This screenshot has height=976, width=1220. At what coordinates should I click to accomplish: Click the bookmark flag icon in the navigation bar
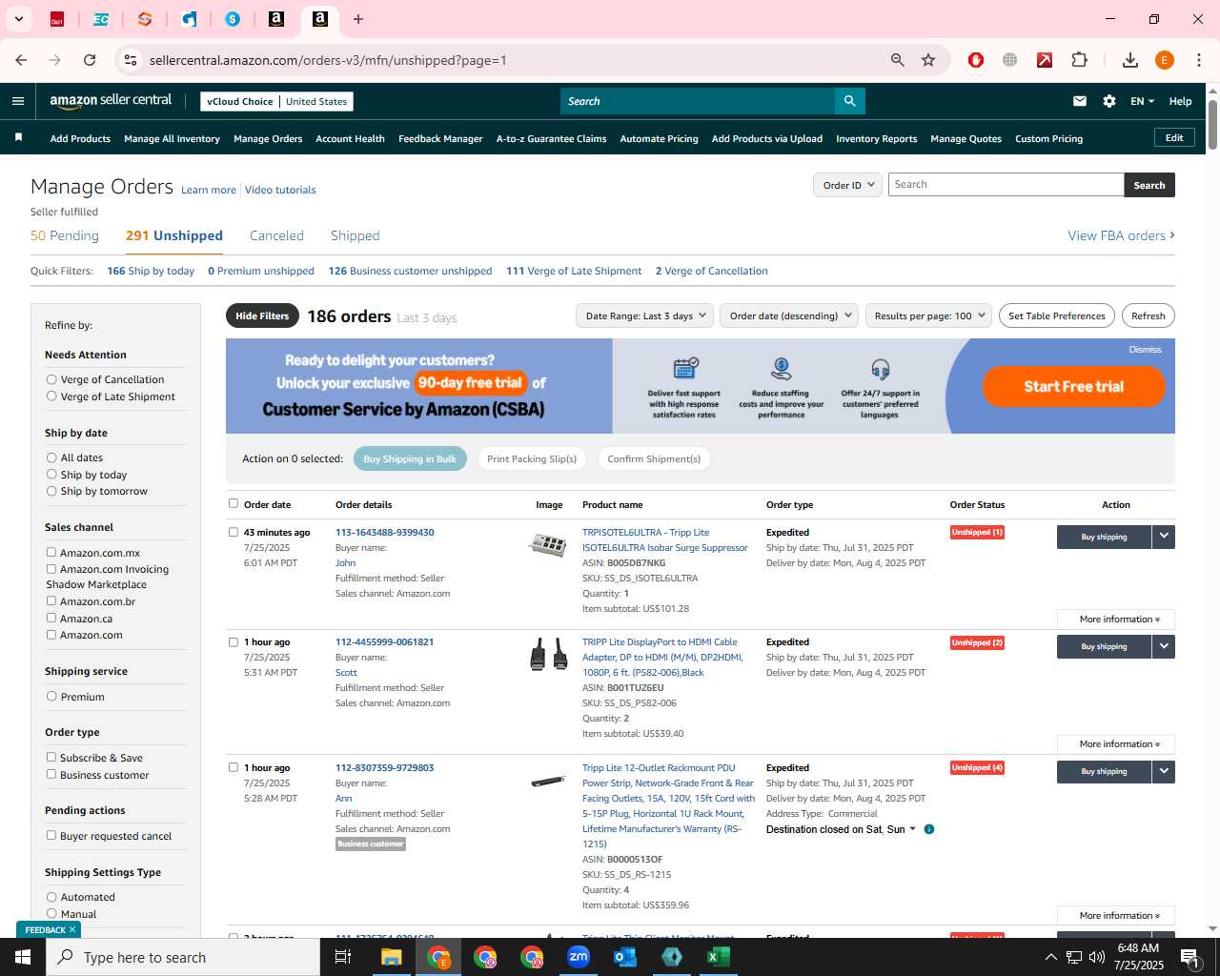(18, 138)
